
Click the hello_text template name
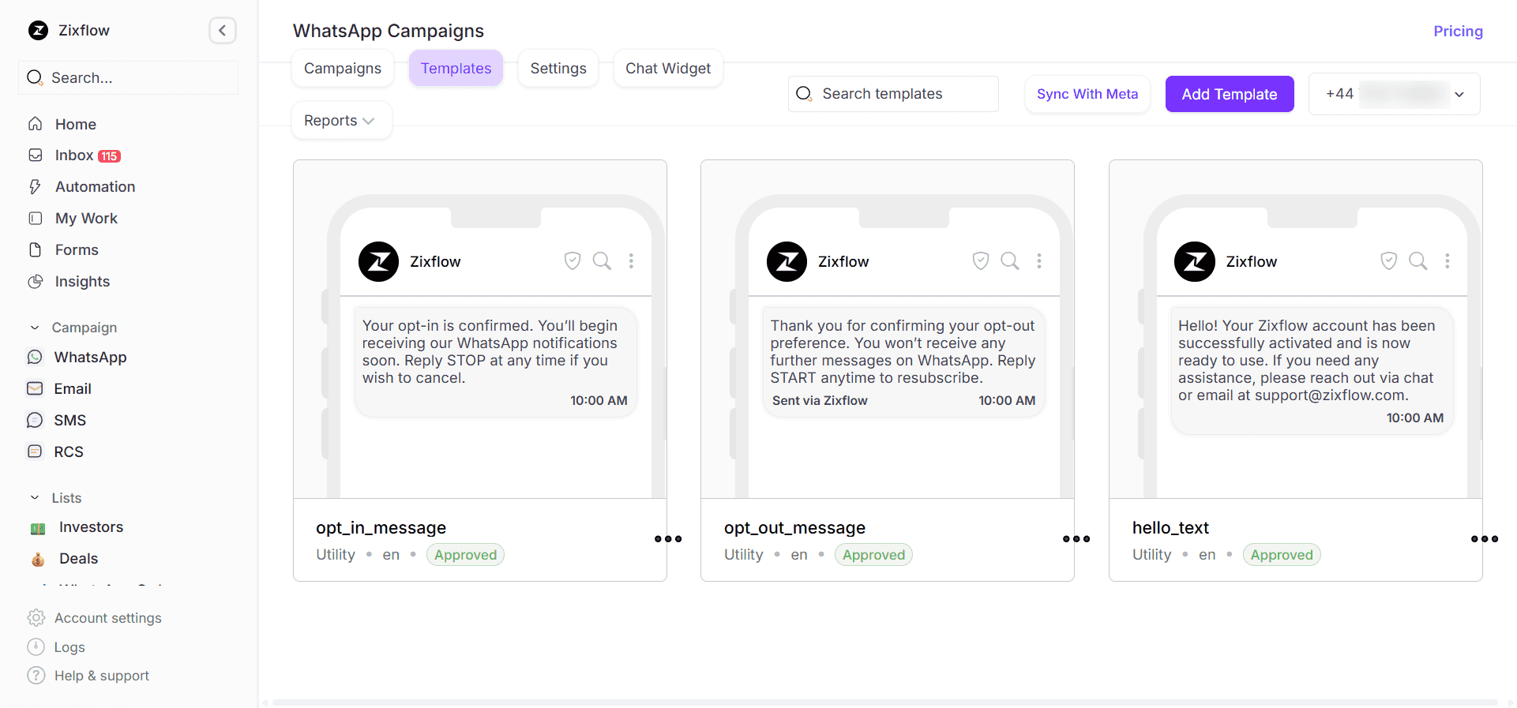click(x=1170, y=528)
